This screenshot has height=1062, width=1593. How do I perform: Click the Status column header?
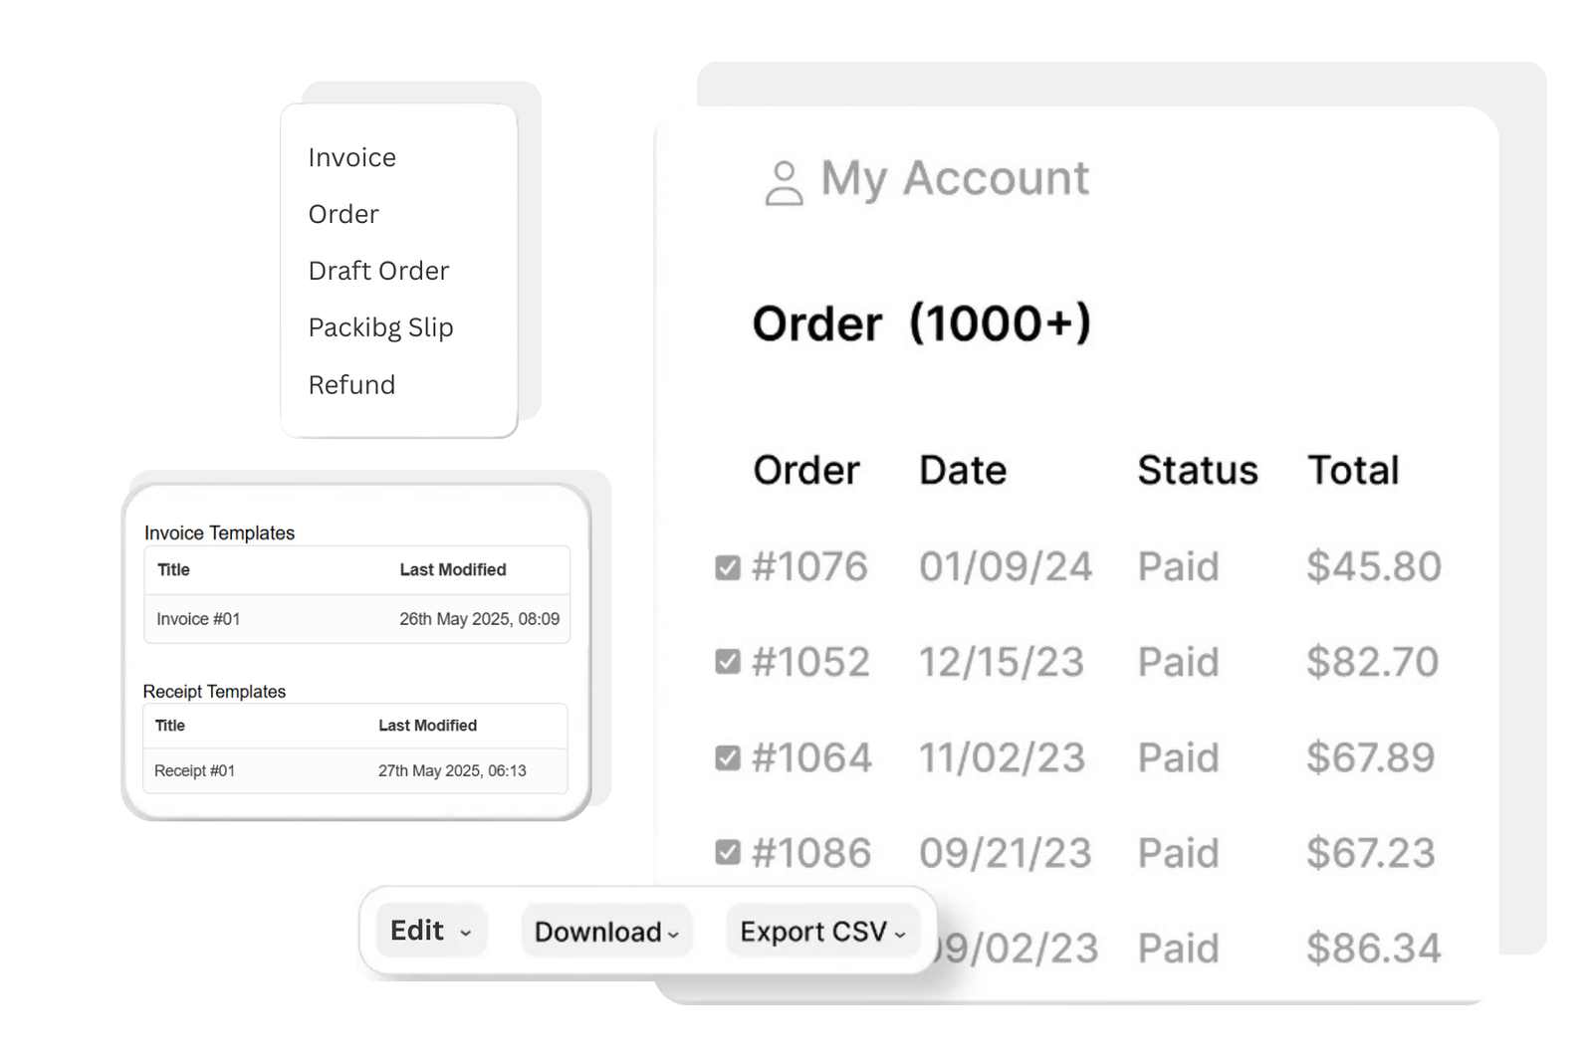(x=1197, y=471)
